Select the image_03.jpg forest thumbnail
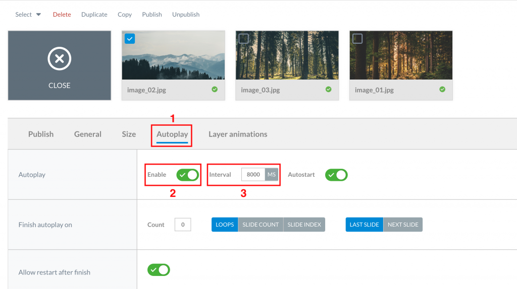This screenshot has width=517, height=289. [x=287, y=55]
